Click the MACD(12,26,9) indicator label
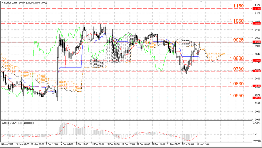The height and width of the screenshot is (148, 262). coord(9,123)
